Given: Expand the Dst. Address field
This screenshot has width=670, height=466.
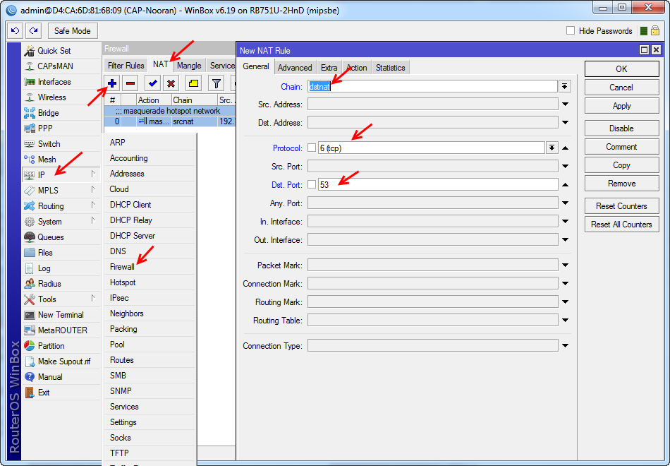Looking at the screenshot, I should coord(565,122).
